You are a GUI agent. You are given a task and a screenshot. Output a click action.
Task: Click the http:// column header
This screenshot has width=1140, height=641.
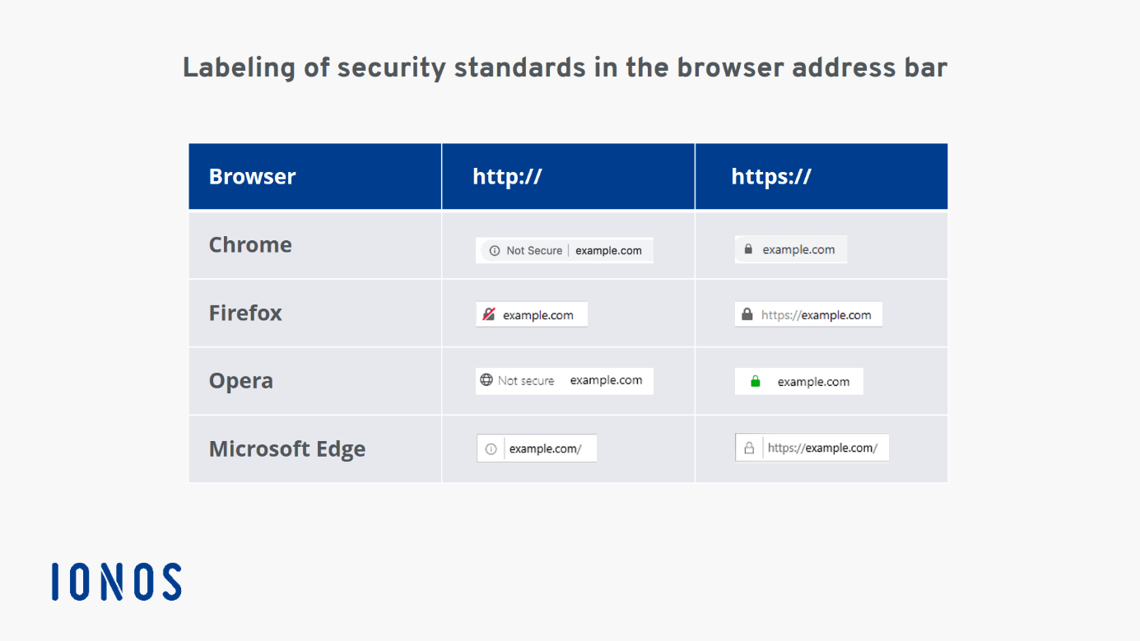tap(507, 177)
